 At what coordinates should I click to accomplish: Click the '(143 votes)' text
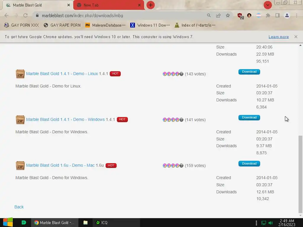point(195,74)
